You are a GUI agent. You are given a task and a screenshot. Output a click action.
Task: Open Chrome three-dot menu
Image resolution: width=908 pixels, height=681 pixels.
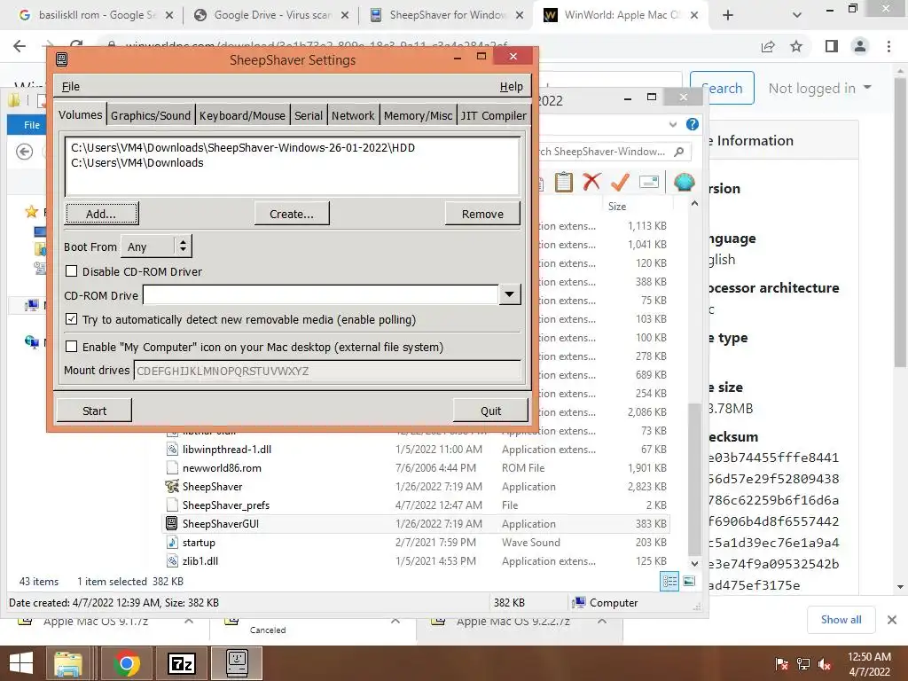click(888, 46)
